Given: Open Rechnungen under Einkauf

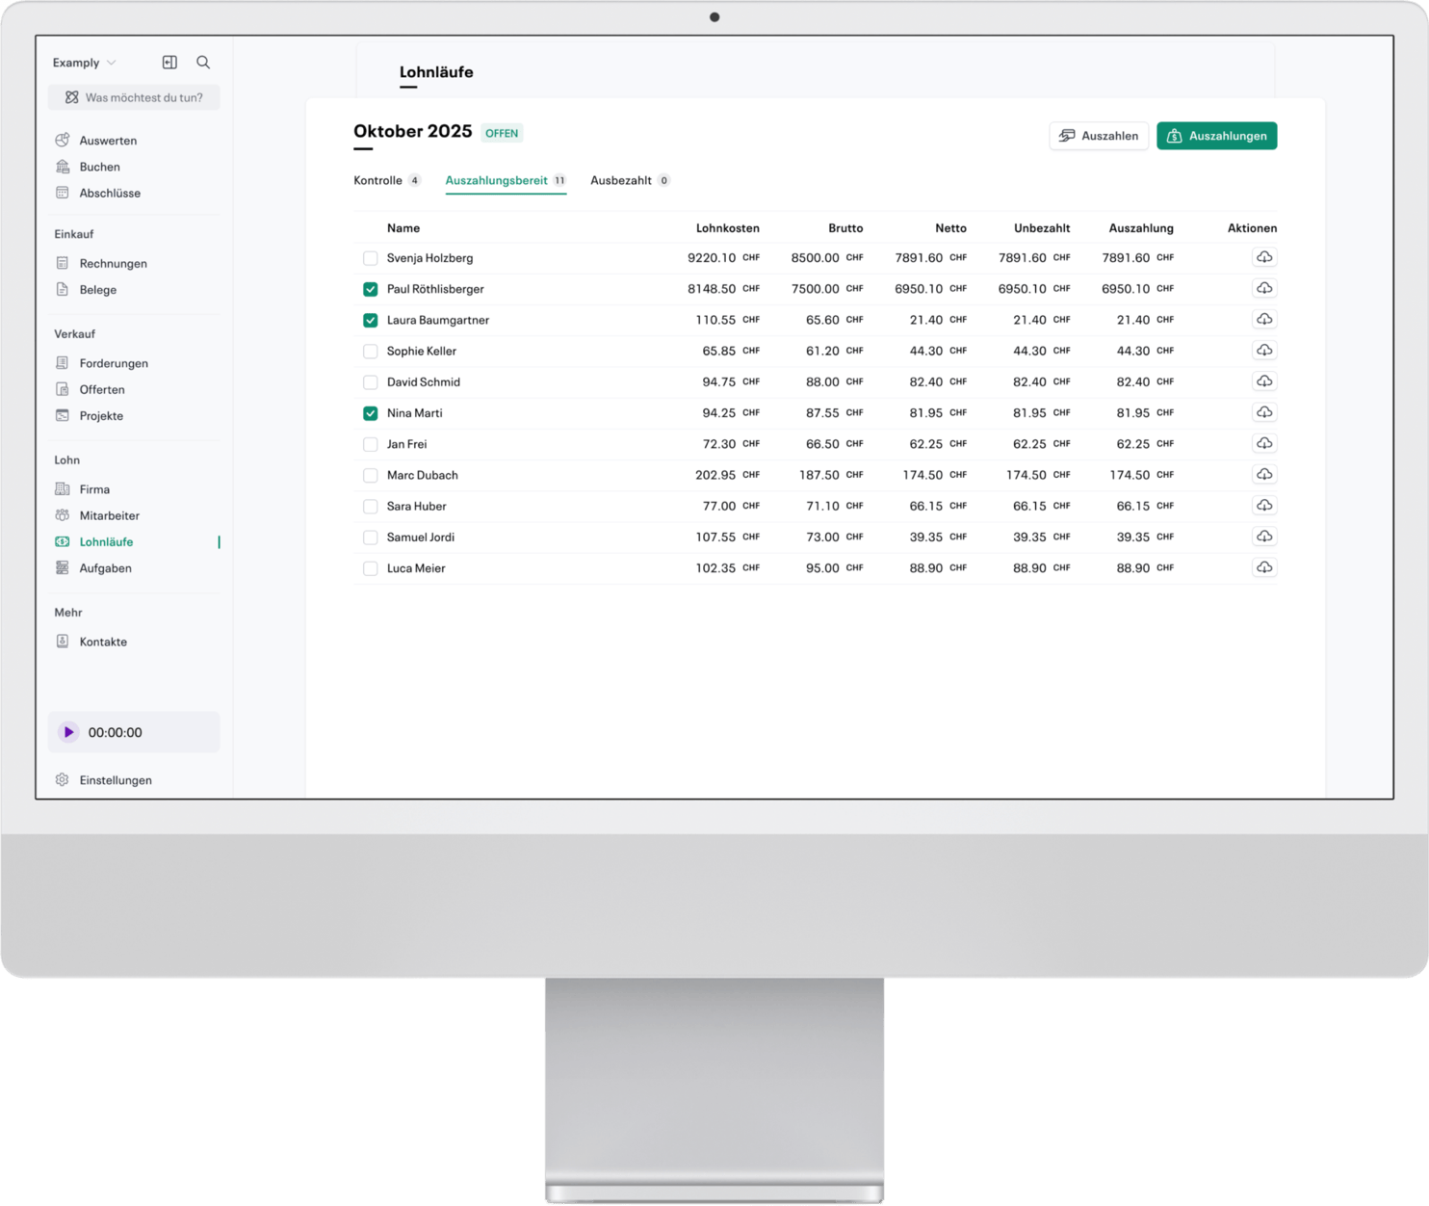Looking at the screenshot, I should coord(113,263).
